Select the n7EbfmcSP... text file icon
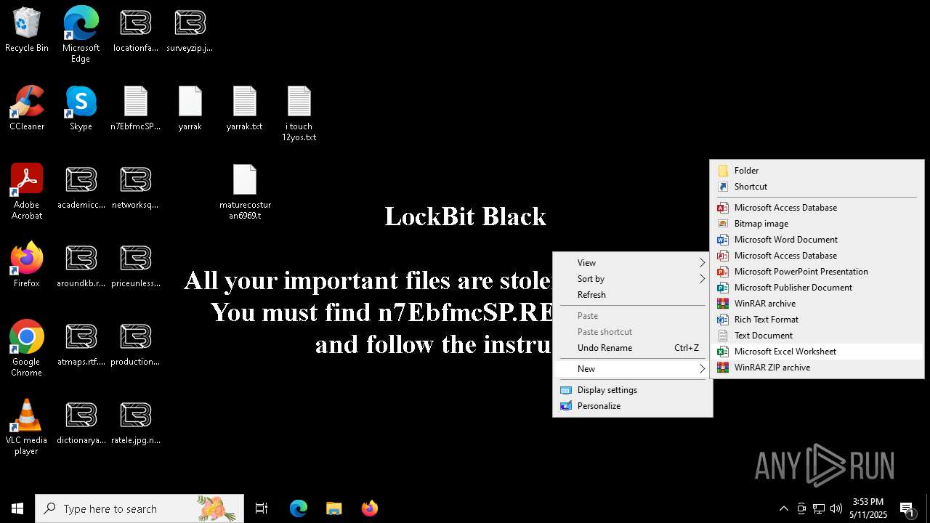Image resolution: width=930 pixels, height=523 pixels. pos(135,109)
